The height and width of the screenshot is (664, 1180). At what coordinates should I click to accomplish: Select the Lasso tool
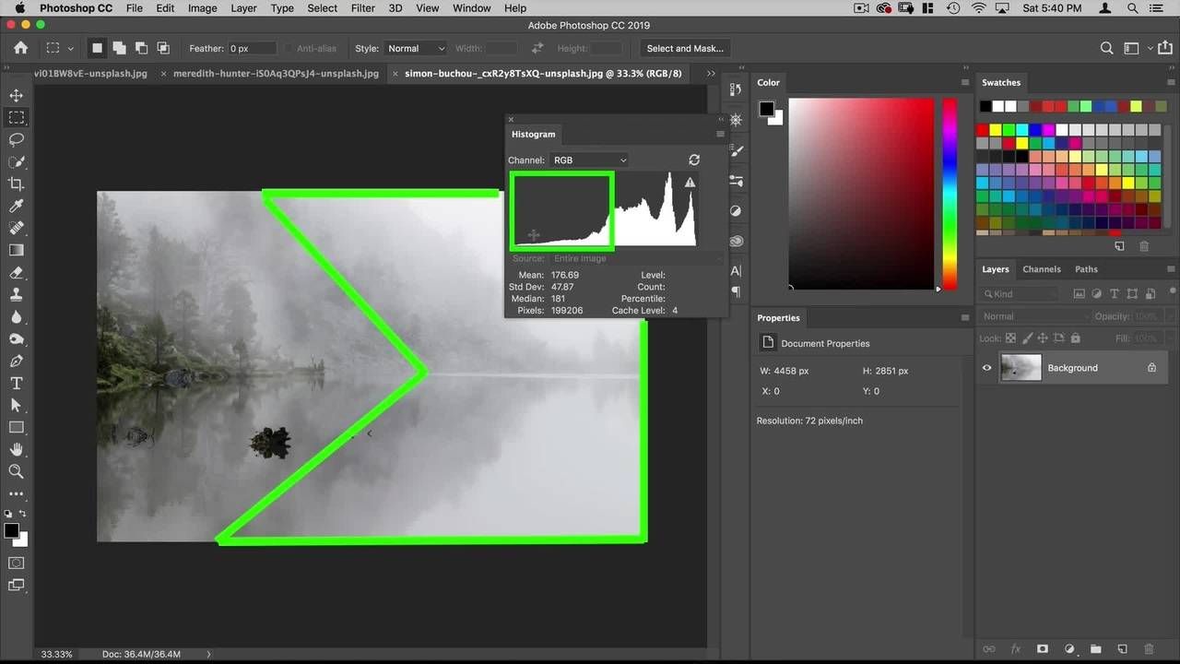click(x=17, y=139)
